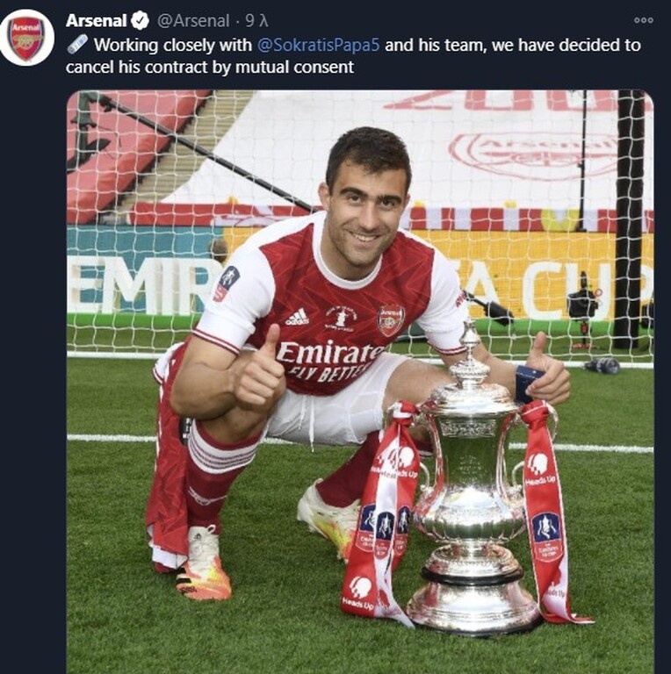
Task: Click the FA Cup badge on jersey chest
Action: pyautogui.click(x=341, y=317)
